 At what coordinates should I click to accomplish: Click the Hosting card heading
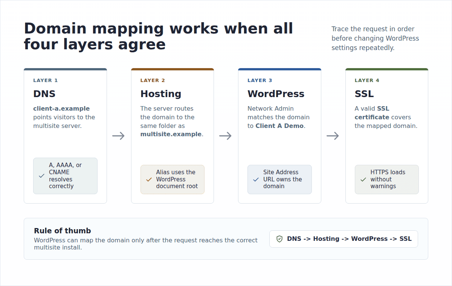pyautogui.click(x=161, y=94)
